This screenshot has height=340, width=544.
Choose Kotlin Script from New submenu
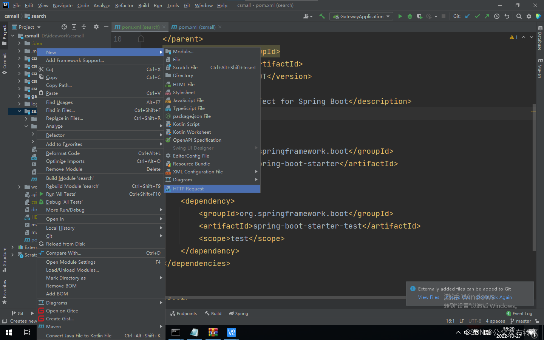[x=212, y=124]
